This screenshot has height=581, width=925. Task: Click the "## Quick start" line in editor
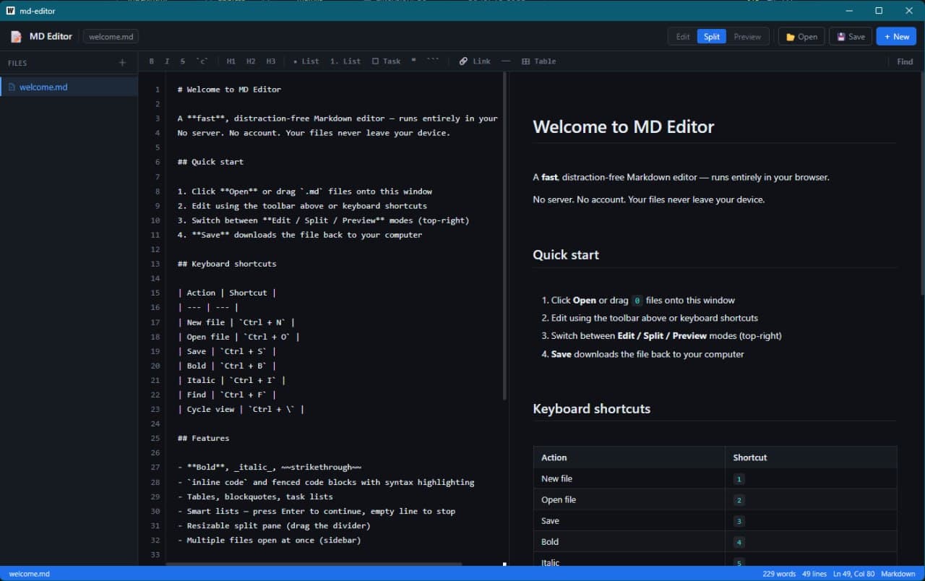(210, 162)
